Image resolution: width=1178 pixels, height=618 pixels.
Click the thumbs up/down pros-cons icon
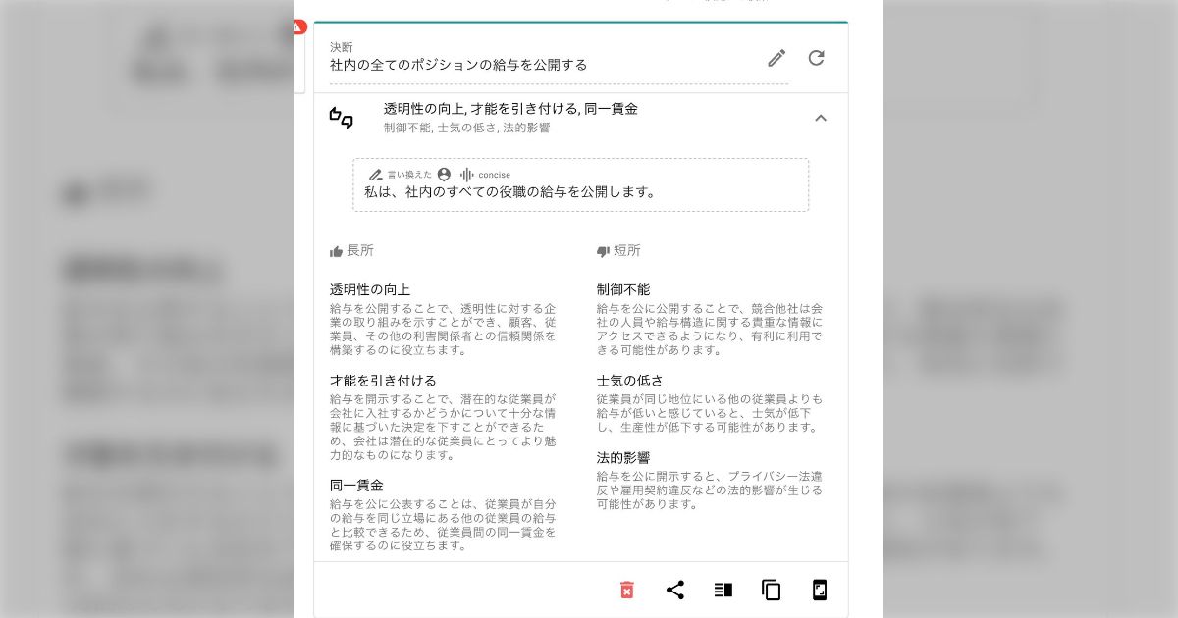pyautogui.click(x=342, y=118)
